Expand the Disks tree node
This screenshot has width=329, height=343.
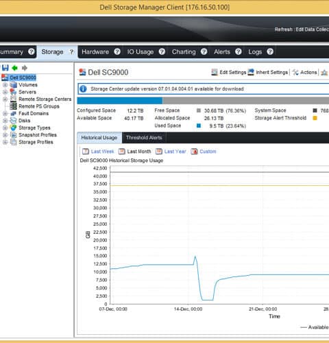[5, 121]
